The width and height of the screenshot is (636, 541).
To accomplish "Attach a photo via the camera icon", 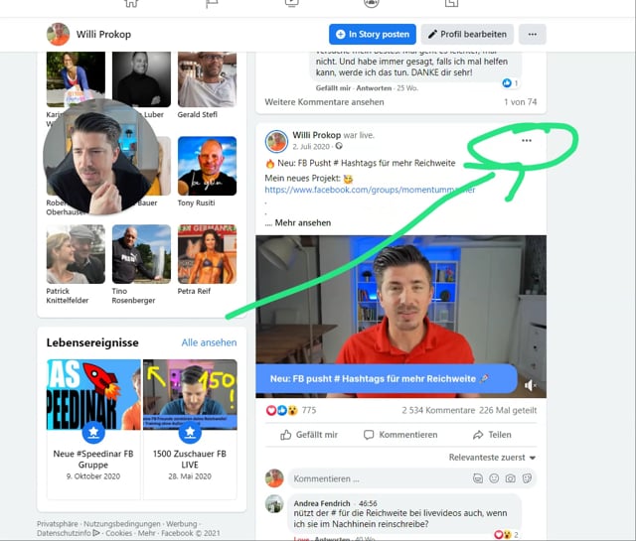I will pos(510,478).
